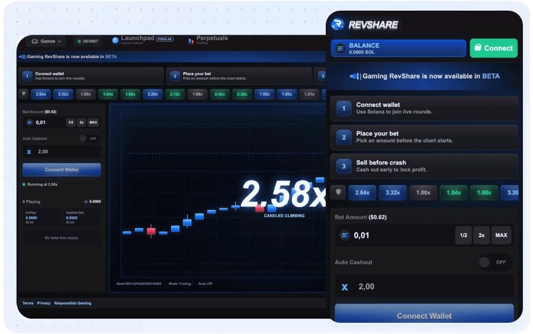Click the wallet Connect button in mobile panel
Screen dimensions: 533x334
pos(493,48)
